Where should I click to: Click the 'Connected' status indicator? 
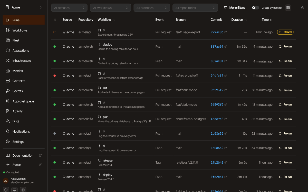11,172
